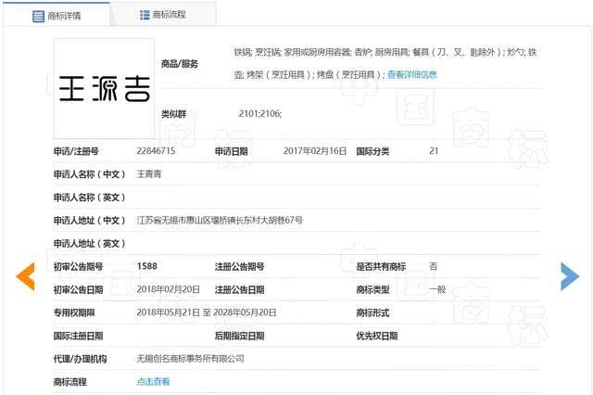This screenshot has height=395, width=593.
Task: Click the preliminary announcement issue number 1588
Action: coord(146,266)
